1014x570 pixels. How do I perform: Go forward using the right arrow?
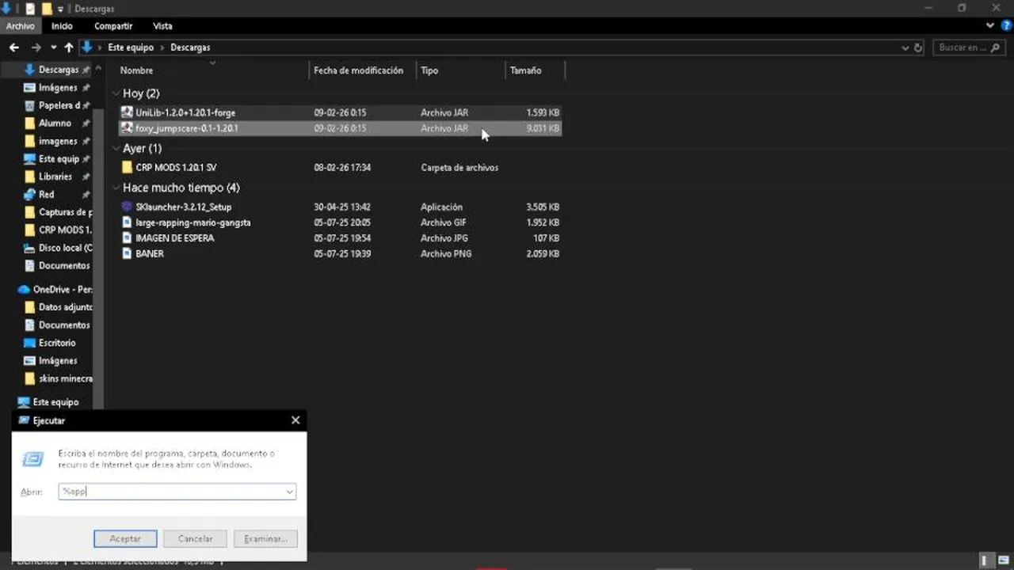pyautogui.click(x=36, y=47)
